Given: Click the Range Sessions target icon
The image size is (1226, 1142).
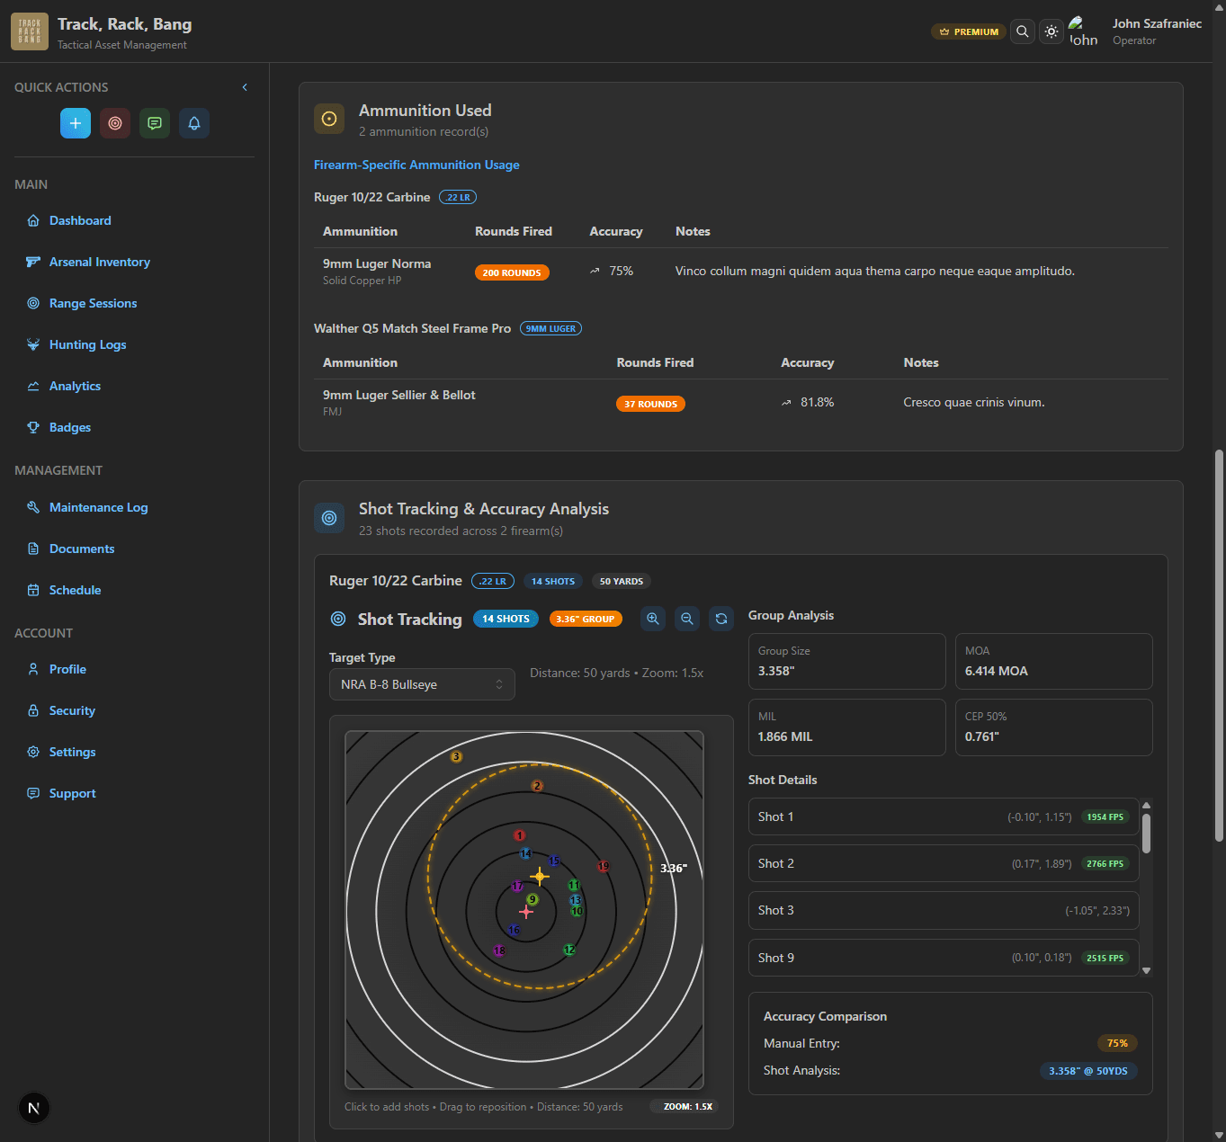Looking at the screenshot, I should tap(33, 303).
